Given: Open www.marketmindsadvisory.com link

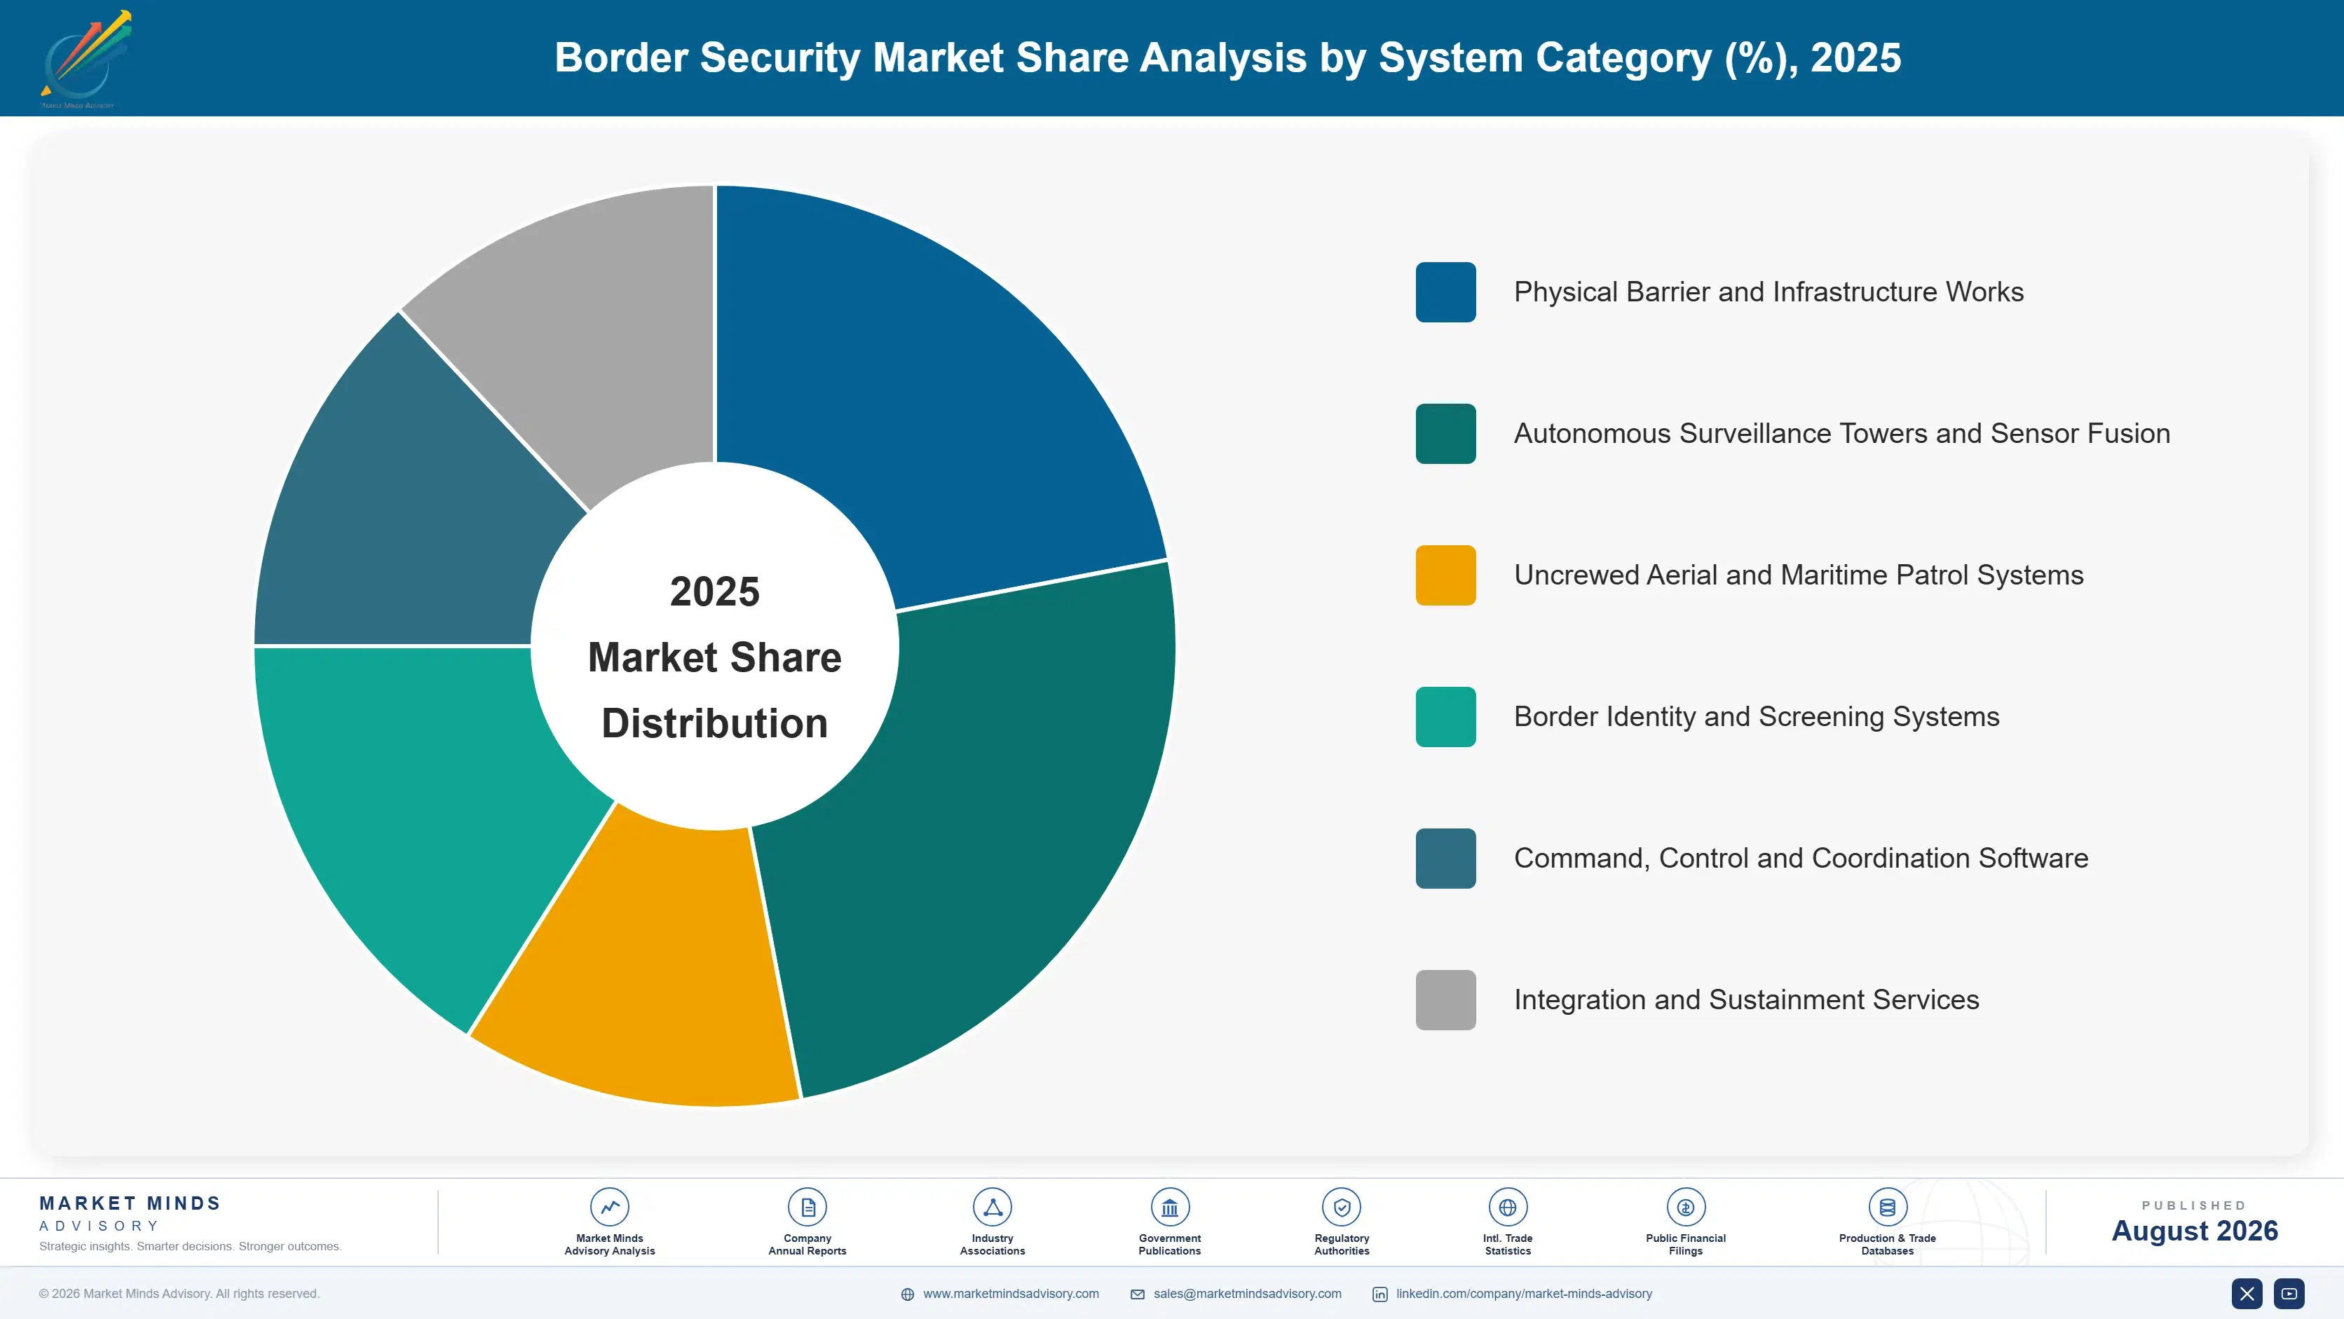Looking at the screenshot, I should point(1011,1294).
